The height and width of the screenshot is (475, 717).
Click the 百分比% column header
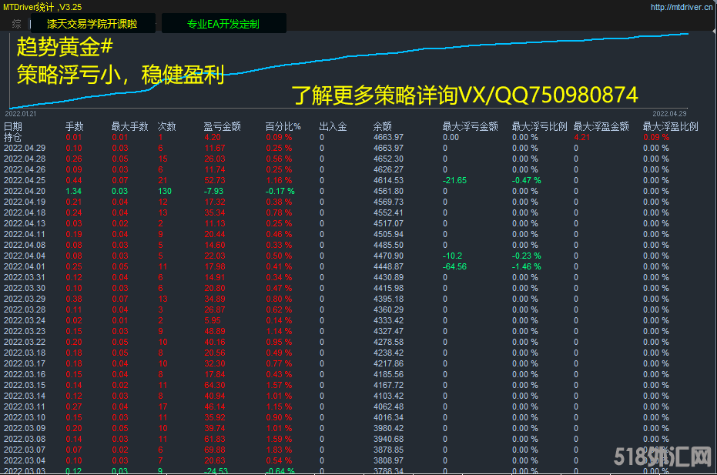click(x=283, y=126)
